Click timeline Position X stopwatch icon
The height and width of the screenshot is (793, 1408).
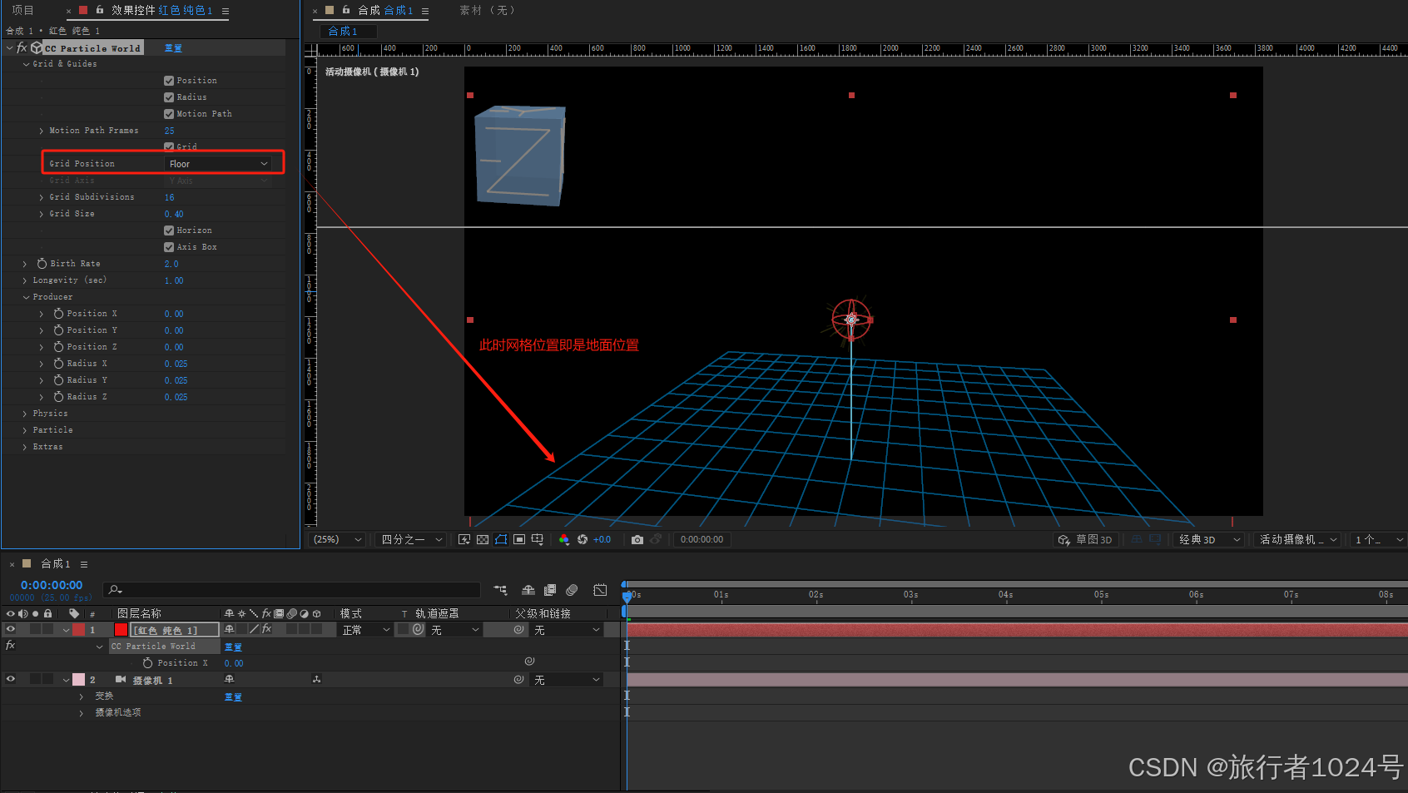pos(147,663)
